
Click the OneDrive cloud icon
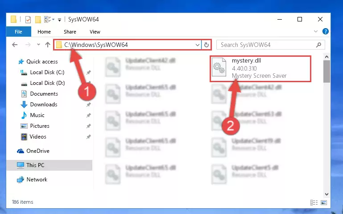tap(21, 151)
